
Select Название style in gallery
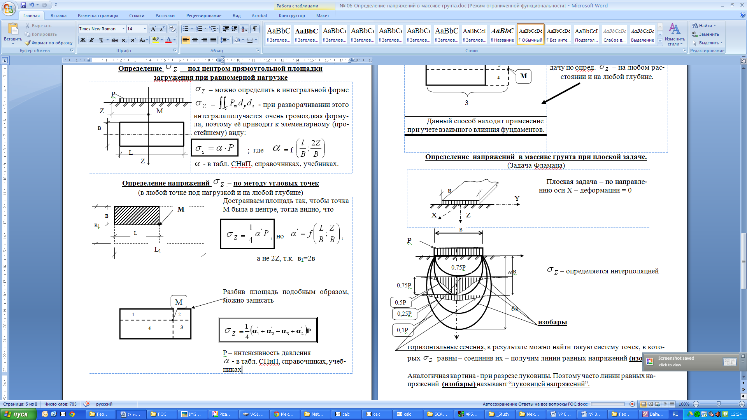click(503, 34)
